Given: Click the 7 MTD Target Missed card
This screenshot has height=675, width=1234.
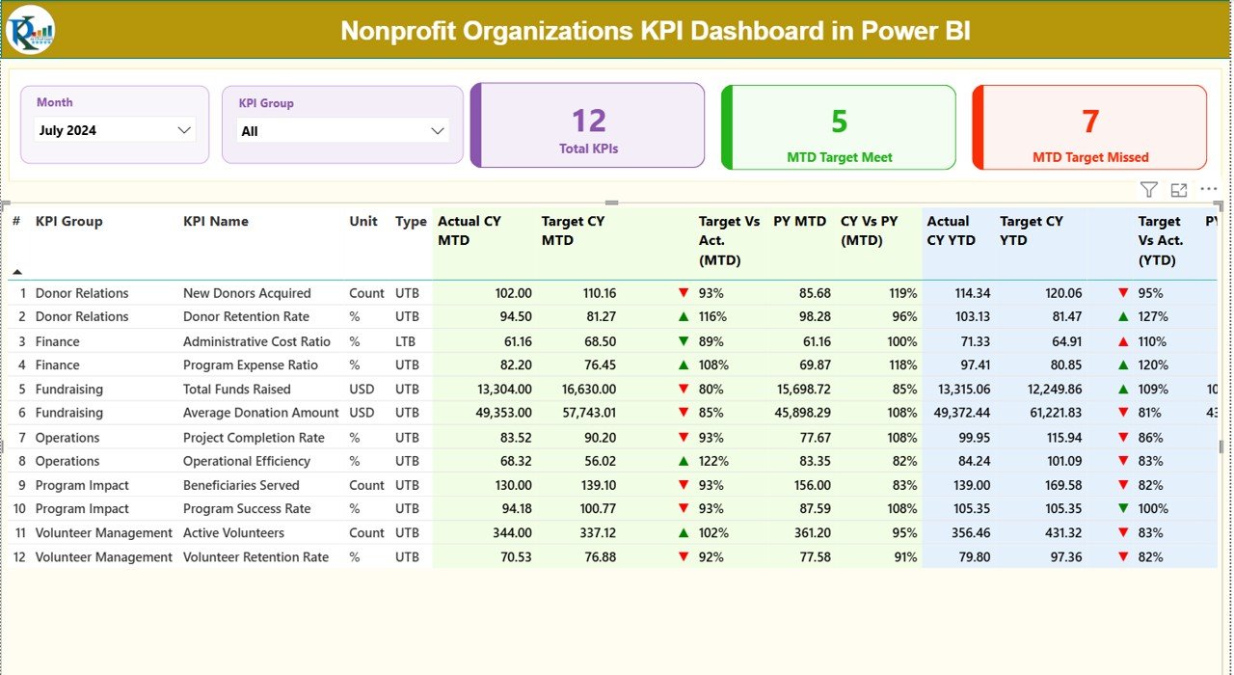Looking at the screenshot, I should point(1089,126).
